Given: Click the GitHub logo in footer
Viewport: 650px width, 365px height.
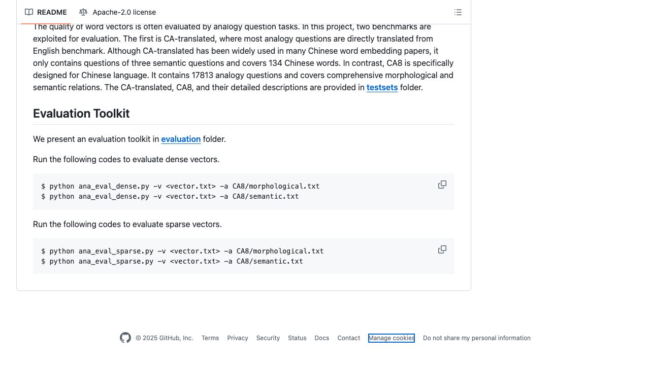Looking at the screenshot, I should tap(125, 338).
